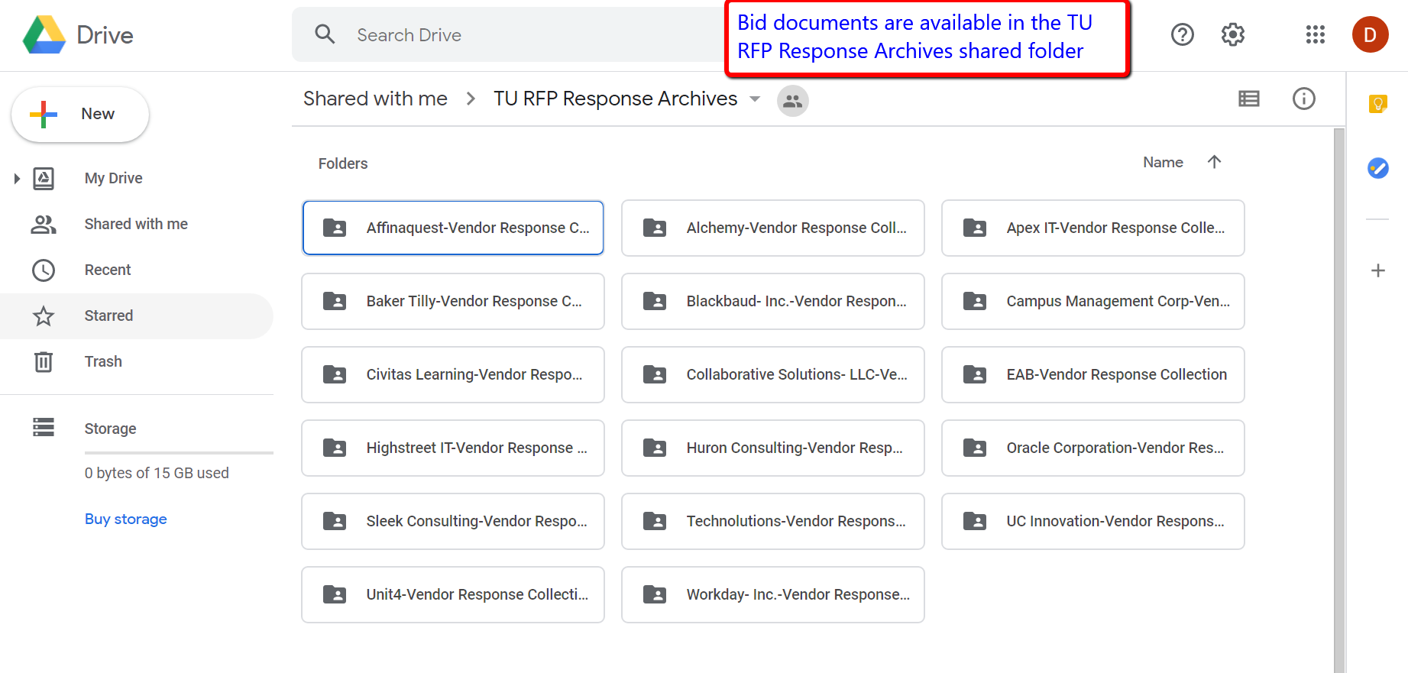Navigate to Shared with me breadcrumb
Screen dimensions: 1408x673
pyautogui.click(x=375, y=99)
